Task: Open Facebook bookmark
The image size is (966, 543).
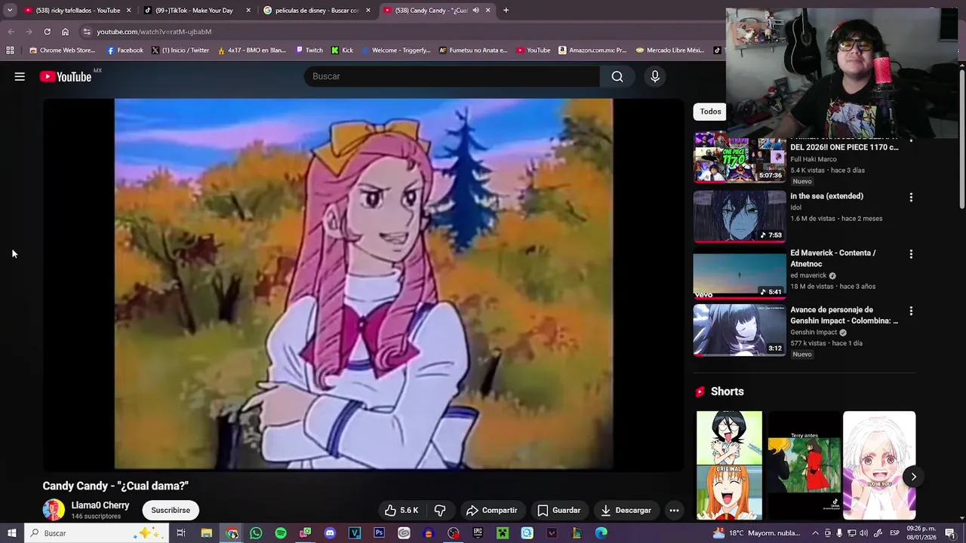Action: 125,51
